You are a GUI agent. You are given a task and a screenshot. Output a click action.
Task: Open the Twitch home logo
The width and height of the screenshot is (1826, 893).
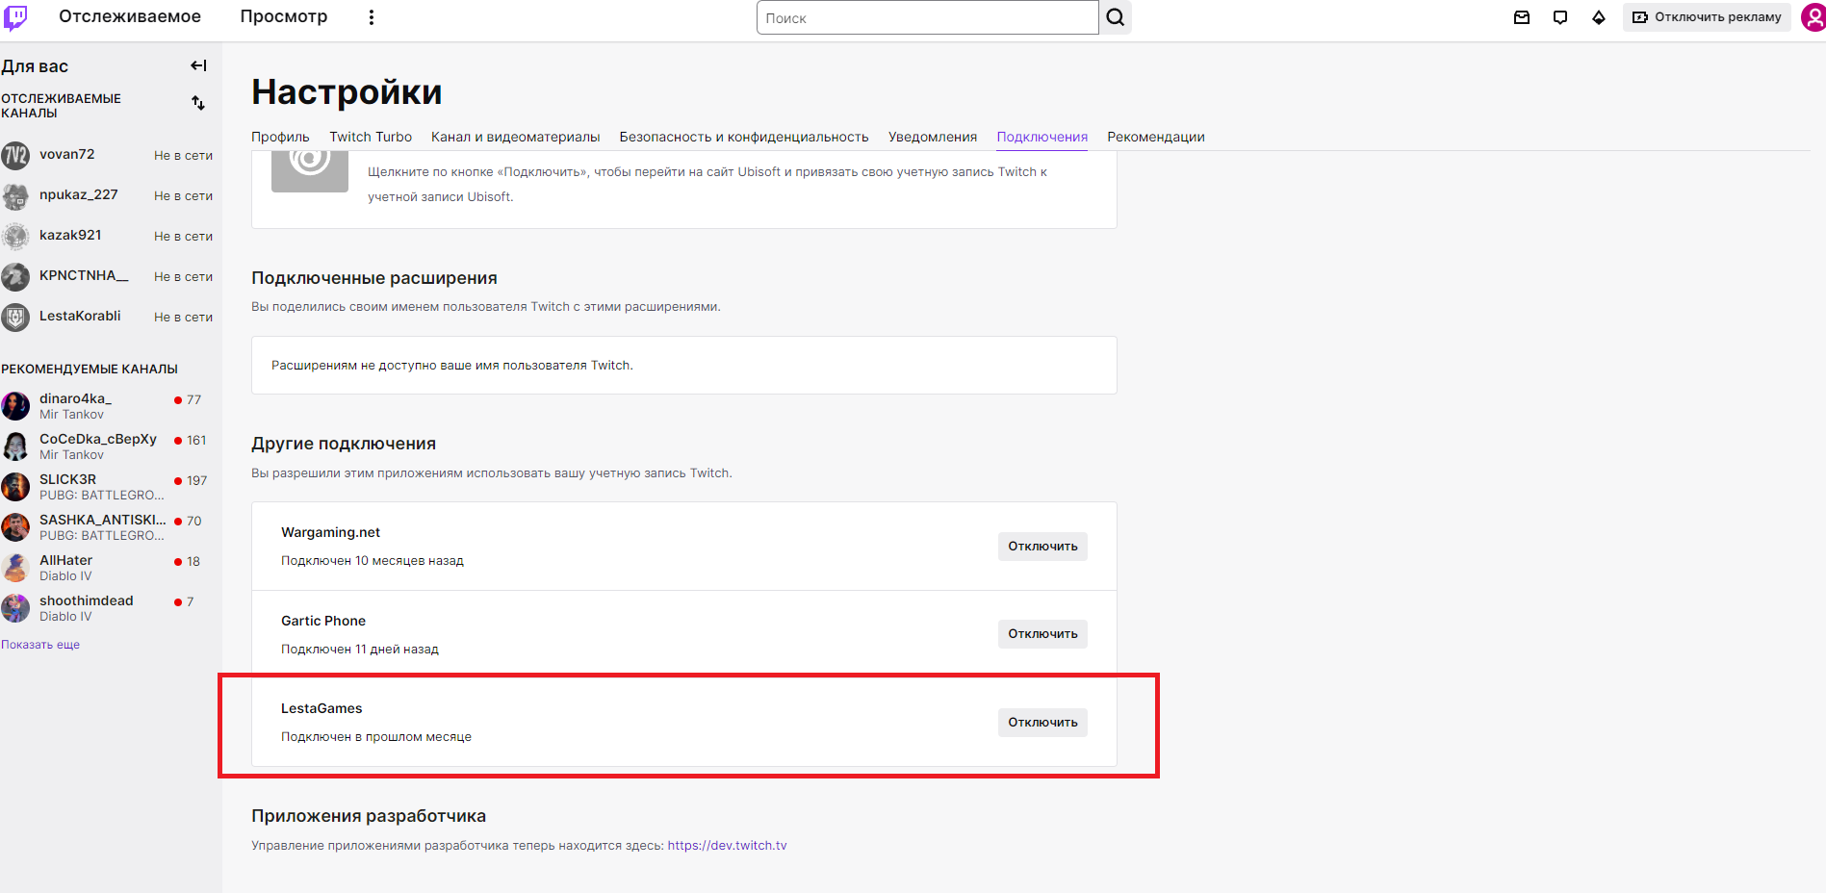click(x=15, y=17)
